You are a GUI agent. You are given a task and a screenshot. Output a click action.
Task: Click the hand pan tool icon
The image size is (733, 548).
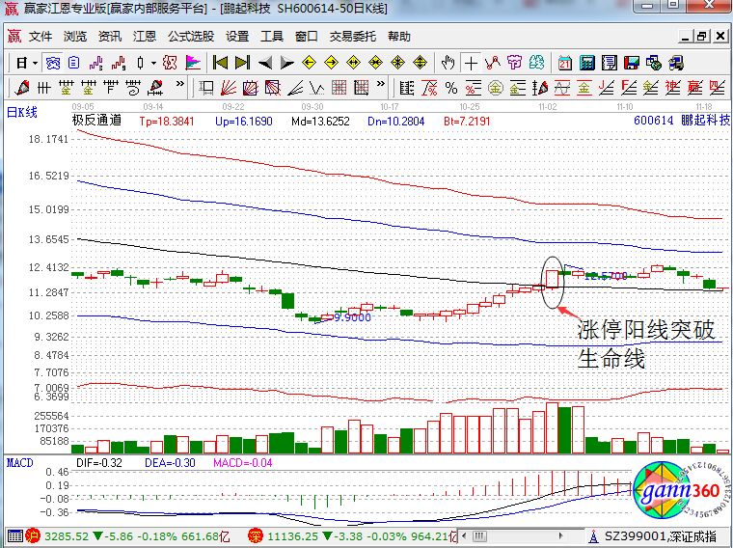click(x=448, y=63)
